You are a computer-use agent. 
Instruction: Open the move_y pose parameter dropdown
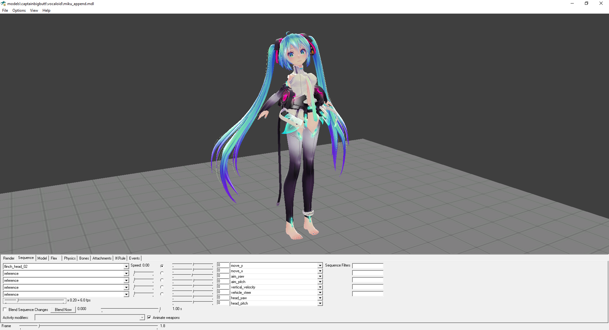pyautogui.click(x=320, y=266)
